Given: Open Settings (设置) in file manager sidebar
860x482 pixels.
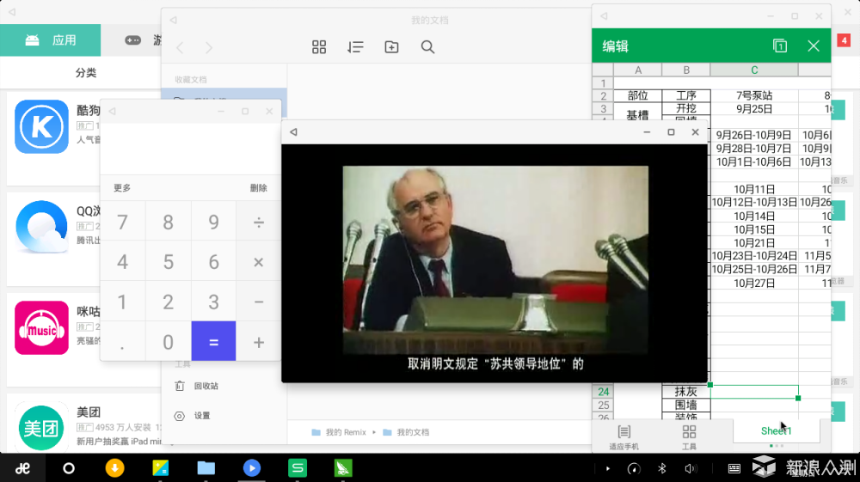Looking at the screenshot, I should (201, 416).
